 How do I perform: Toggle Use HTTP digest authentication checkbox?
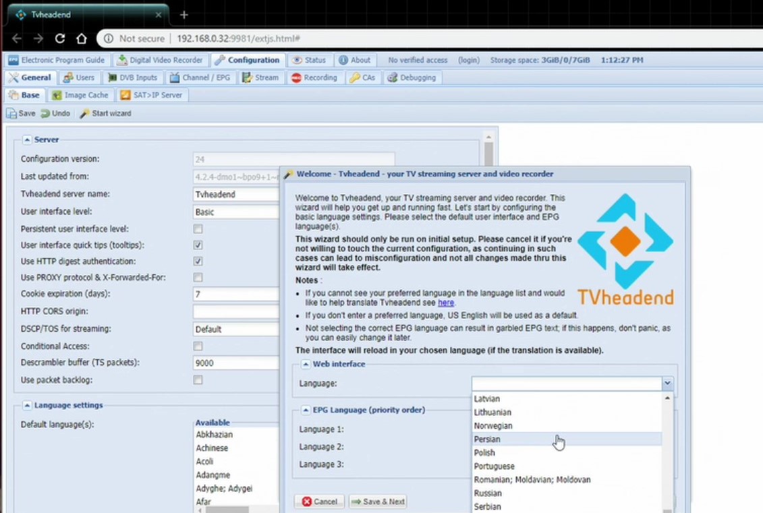pos(198,262)
